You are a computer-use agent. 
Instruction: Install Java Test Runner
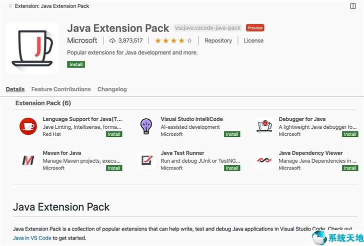232,168
